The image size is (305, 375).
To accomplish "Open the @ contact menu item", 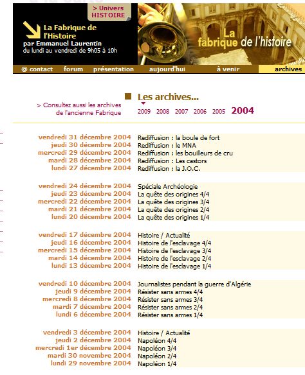I will (37, 69).
